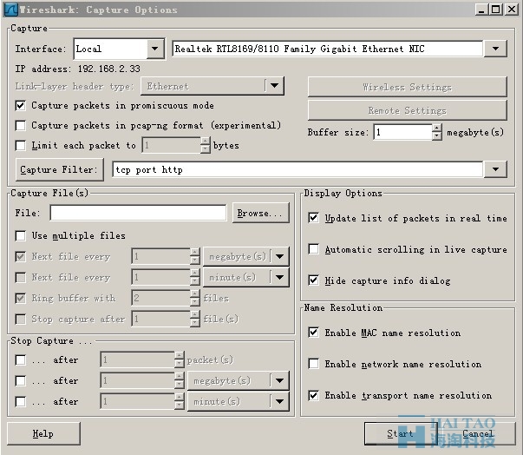Check stop capture after minute(s) checkbox
523x455 pixels.
[20, 401]
